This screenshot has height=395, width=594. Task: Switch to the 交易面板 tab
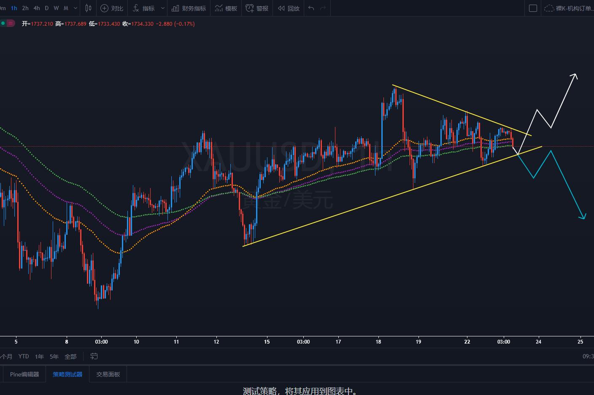[108, 374]
